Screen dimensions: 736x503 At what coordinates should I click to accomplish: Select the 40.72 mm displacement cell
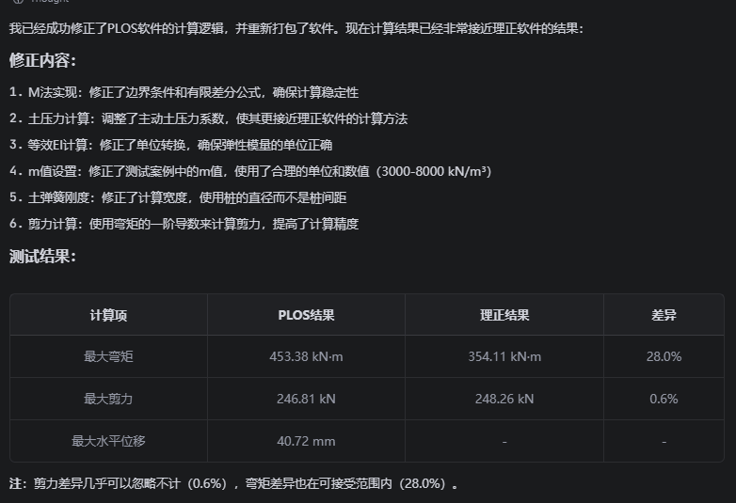click(306, 441)
